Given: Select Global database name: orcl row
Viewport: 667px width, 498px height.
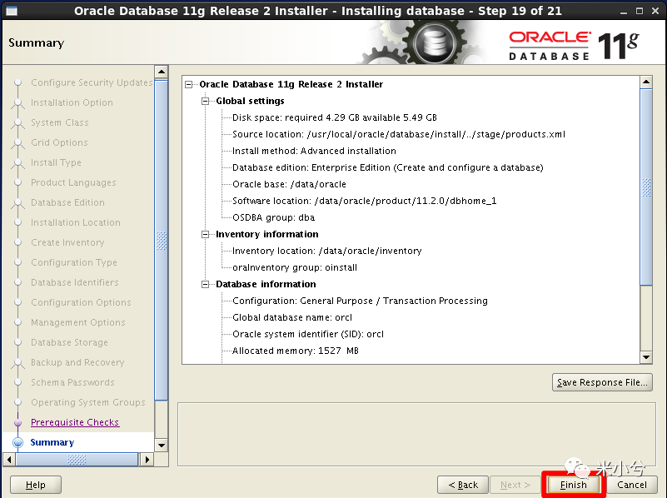Looking at the screenshot, I should point(292,317).
